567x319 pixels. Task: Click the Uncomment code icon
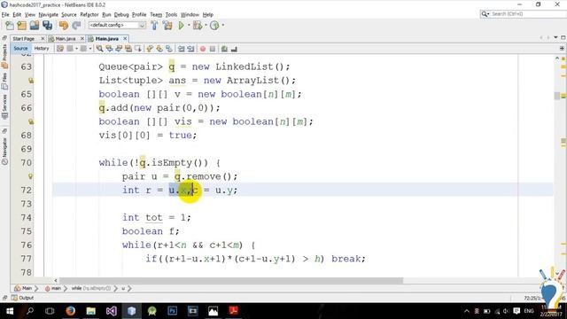pos(234,49)
